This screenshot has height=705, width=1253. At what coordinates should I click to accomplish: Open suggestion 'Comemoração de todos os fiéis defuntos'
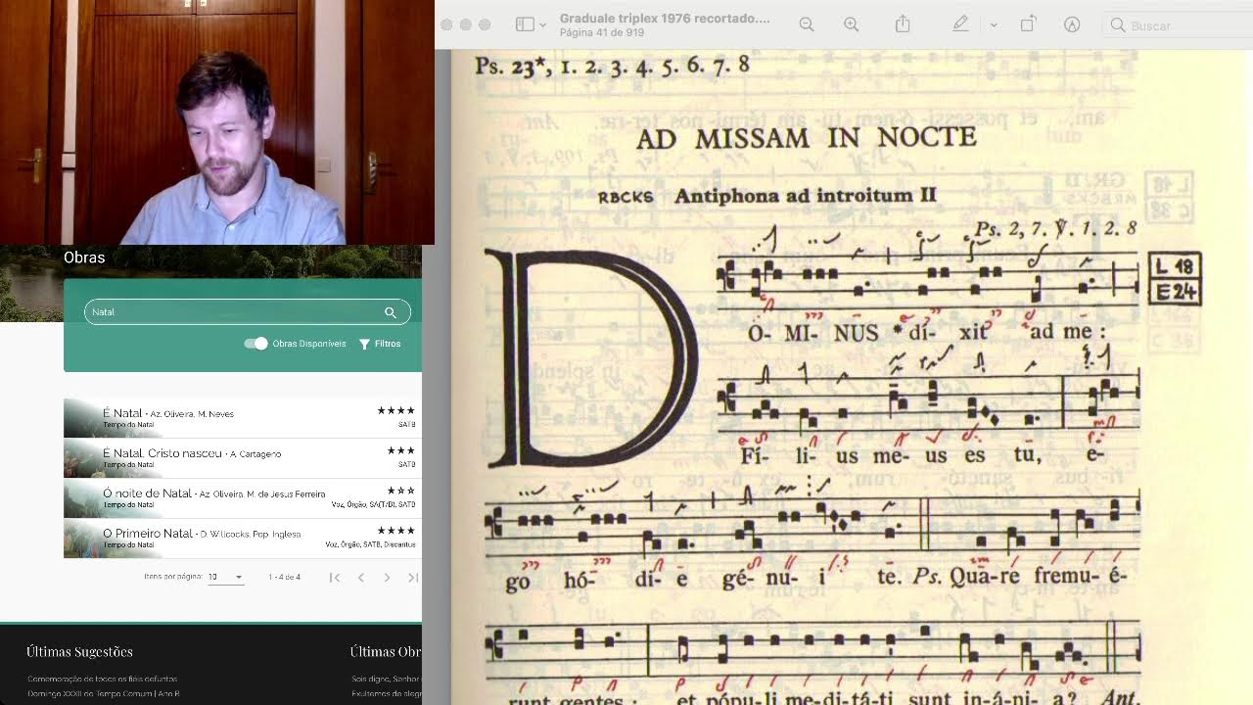tap(103, 679)
